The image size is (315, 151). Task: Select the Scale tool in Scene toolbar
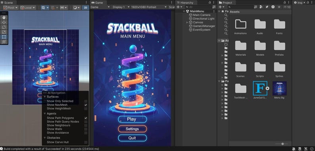tap(4, 32)
